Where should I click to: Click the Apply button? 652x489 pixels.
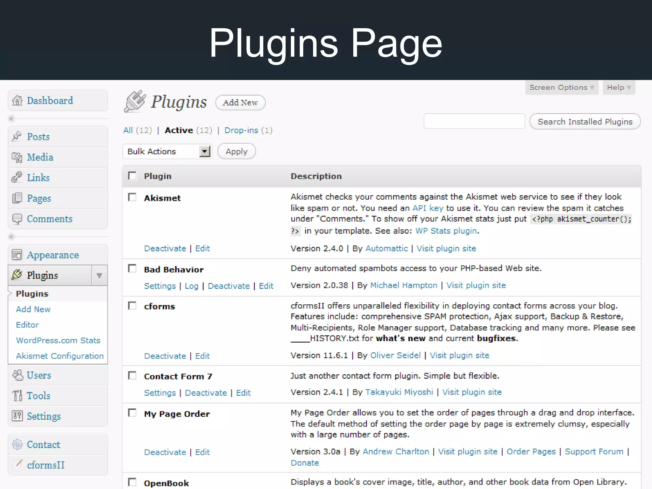(237, 152)
